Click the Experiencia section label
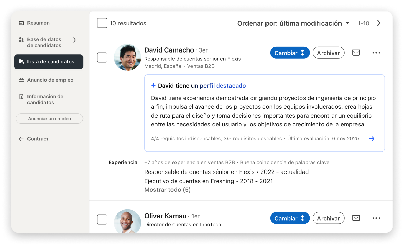This screenshot has height=244, width=404. (x=123, y=162)
